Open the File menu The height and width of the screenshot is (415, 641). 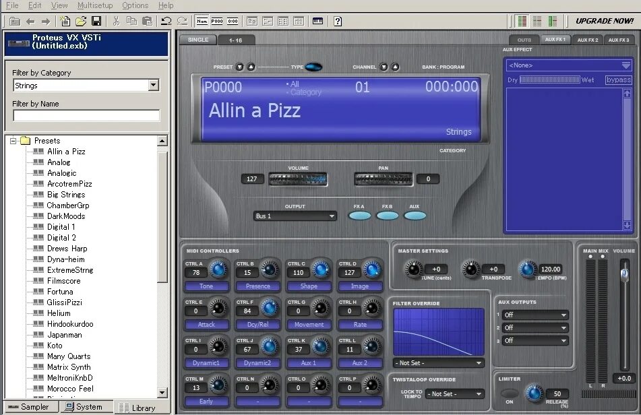[12, 5]
